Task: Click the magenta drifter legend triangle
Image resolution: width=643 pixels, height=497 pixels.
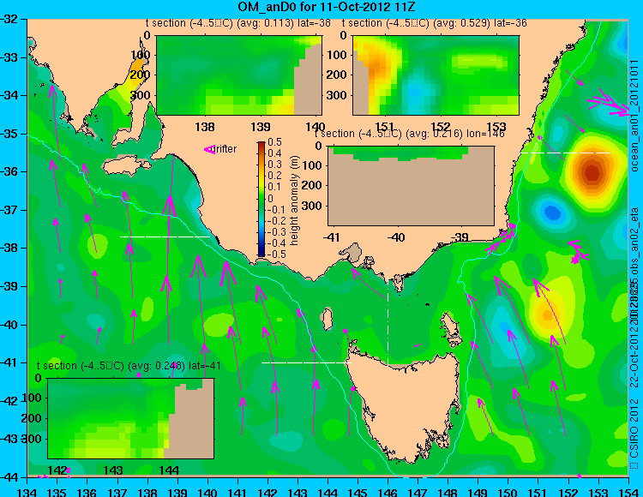Action: 209,149
